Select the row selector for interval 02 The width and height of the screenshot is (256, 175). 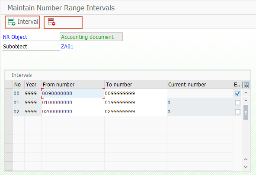click(9, 112)
